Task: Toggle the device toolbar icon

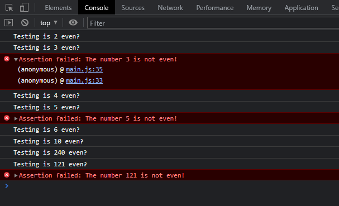Action: (x=24, y=7)
